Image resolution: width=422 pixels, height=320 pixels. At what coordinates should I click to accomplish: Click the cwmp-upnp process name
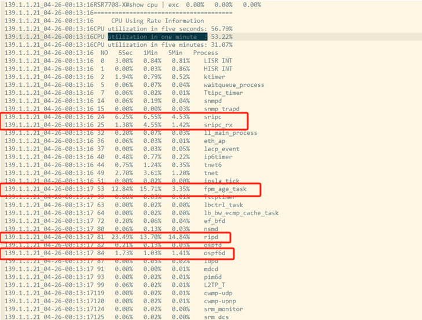221,301
